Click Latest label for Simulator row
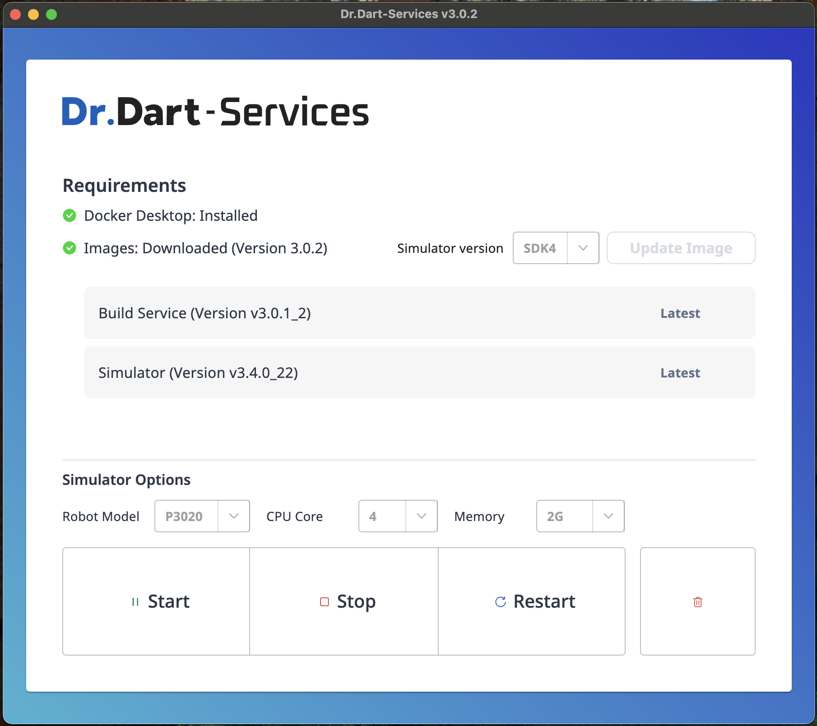The image size is (817, 726). pos(680,373)
